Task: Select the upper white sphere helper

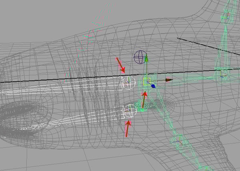Action: (129, 83)
